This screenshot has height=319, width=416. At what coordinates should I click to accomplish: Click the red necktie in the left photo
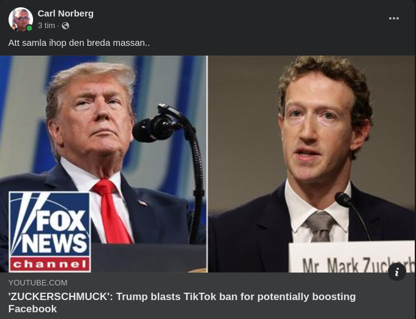(113, 211)
